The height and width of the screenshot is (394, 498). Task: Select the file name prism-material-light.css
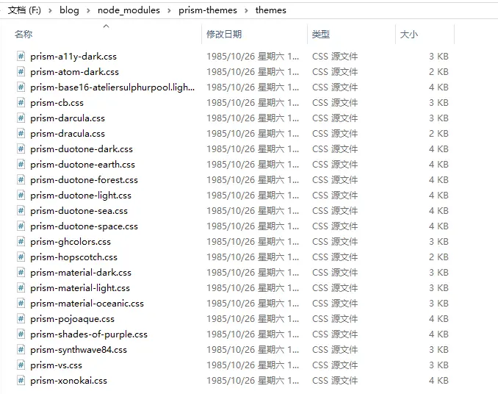pyautogui.click(x=80, y=288)
